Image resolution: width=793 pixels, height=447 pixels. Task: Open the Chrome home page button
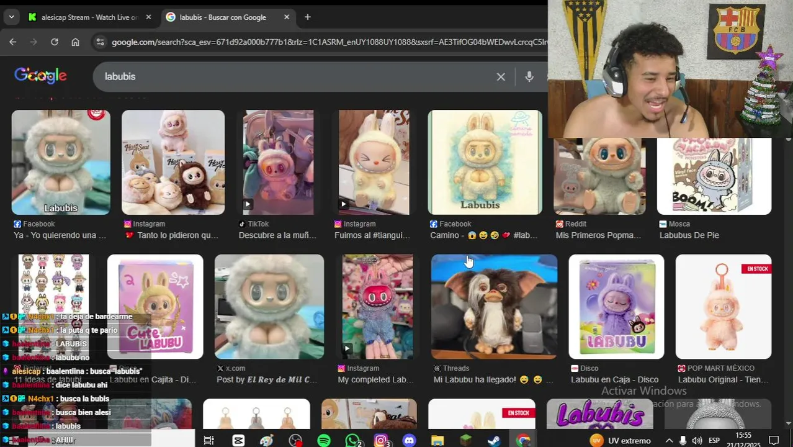75,42
